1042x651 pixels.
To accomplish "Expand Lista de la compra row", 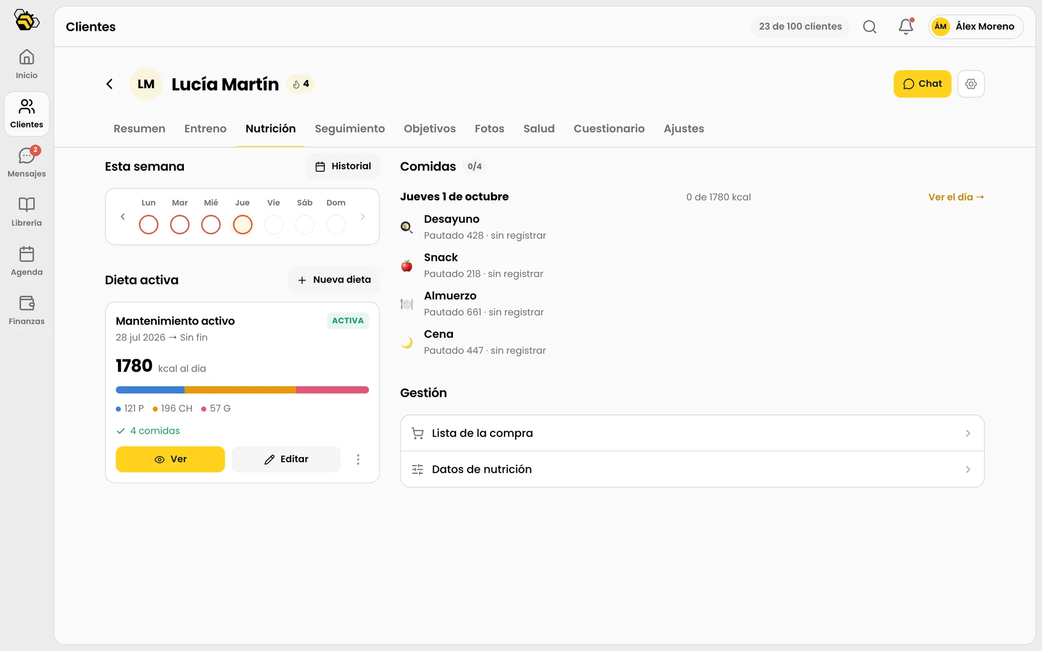I will 692,433.
